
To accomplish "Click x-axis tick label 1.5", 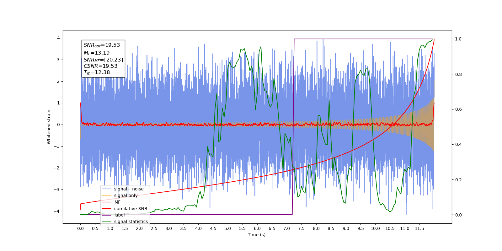I will tap(125, 228).
